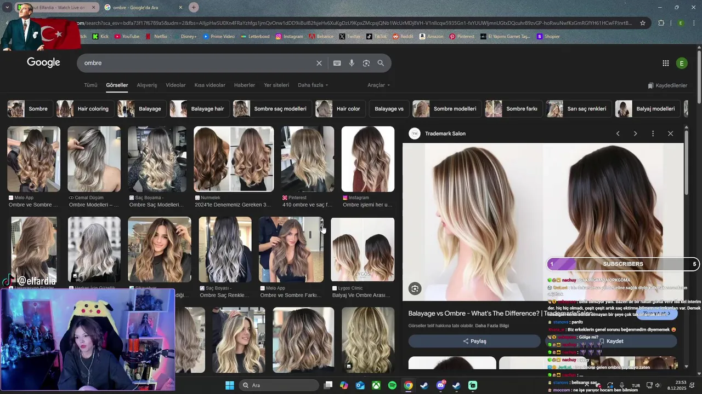Open Outlook from the taskbar
The width and height of the screenshot is (702, 394).
click(x=360, y=385)
